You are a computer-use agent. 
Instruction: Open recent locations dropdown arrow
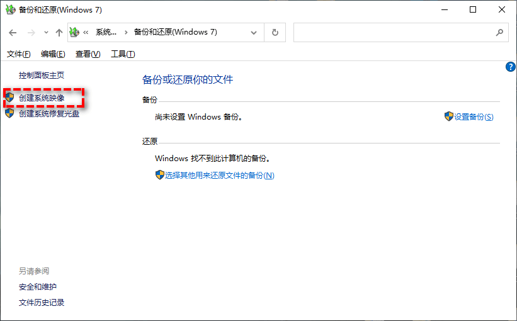click(x=45, y=33)
